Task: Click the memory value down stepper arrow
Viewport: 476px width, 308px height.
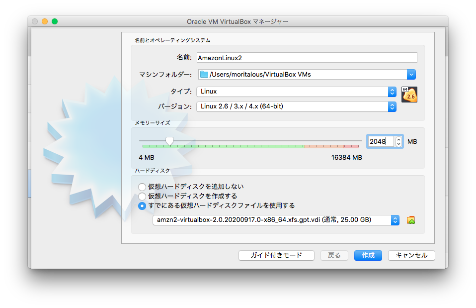Action: coord(399,144)
